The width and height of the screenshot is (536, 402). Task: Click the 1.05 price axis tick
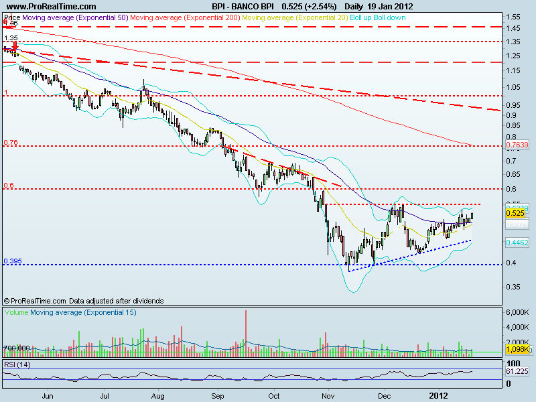pyautogui.click(x=513, y=87)
